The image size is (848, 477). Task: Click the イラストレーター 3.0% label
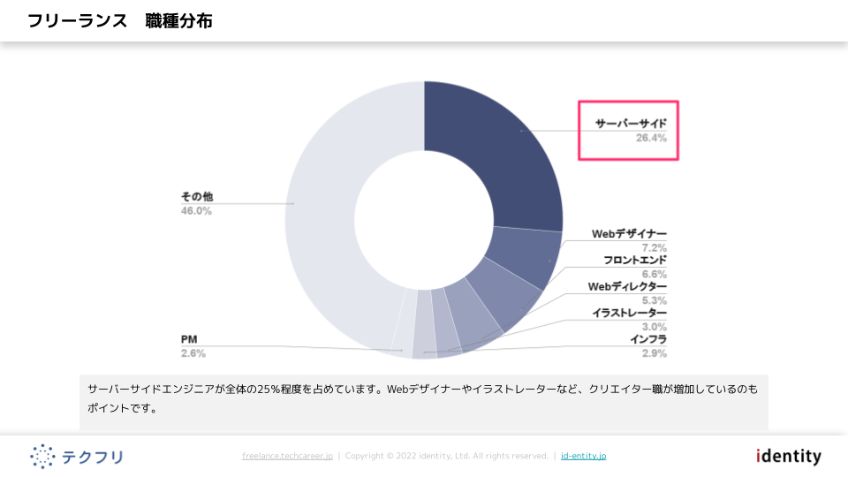[629, 320]
